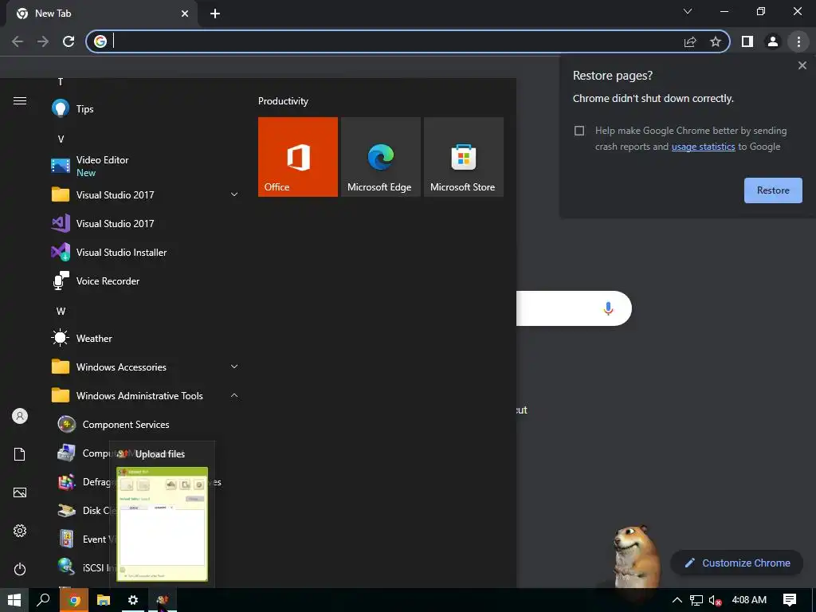This screenshot has width=816, height=612.
Task: Click the Restore button
Action: pos(773,190)
